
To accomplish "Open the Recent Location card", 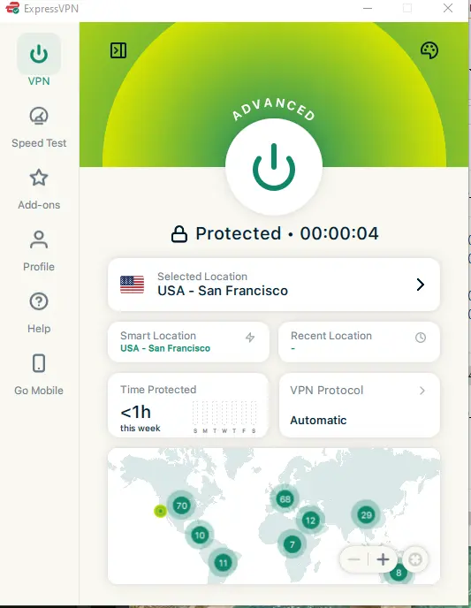I will (359, 342).
